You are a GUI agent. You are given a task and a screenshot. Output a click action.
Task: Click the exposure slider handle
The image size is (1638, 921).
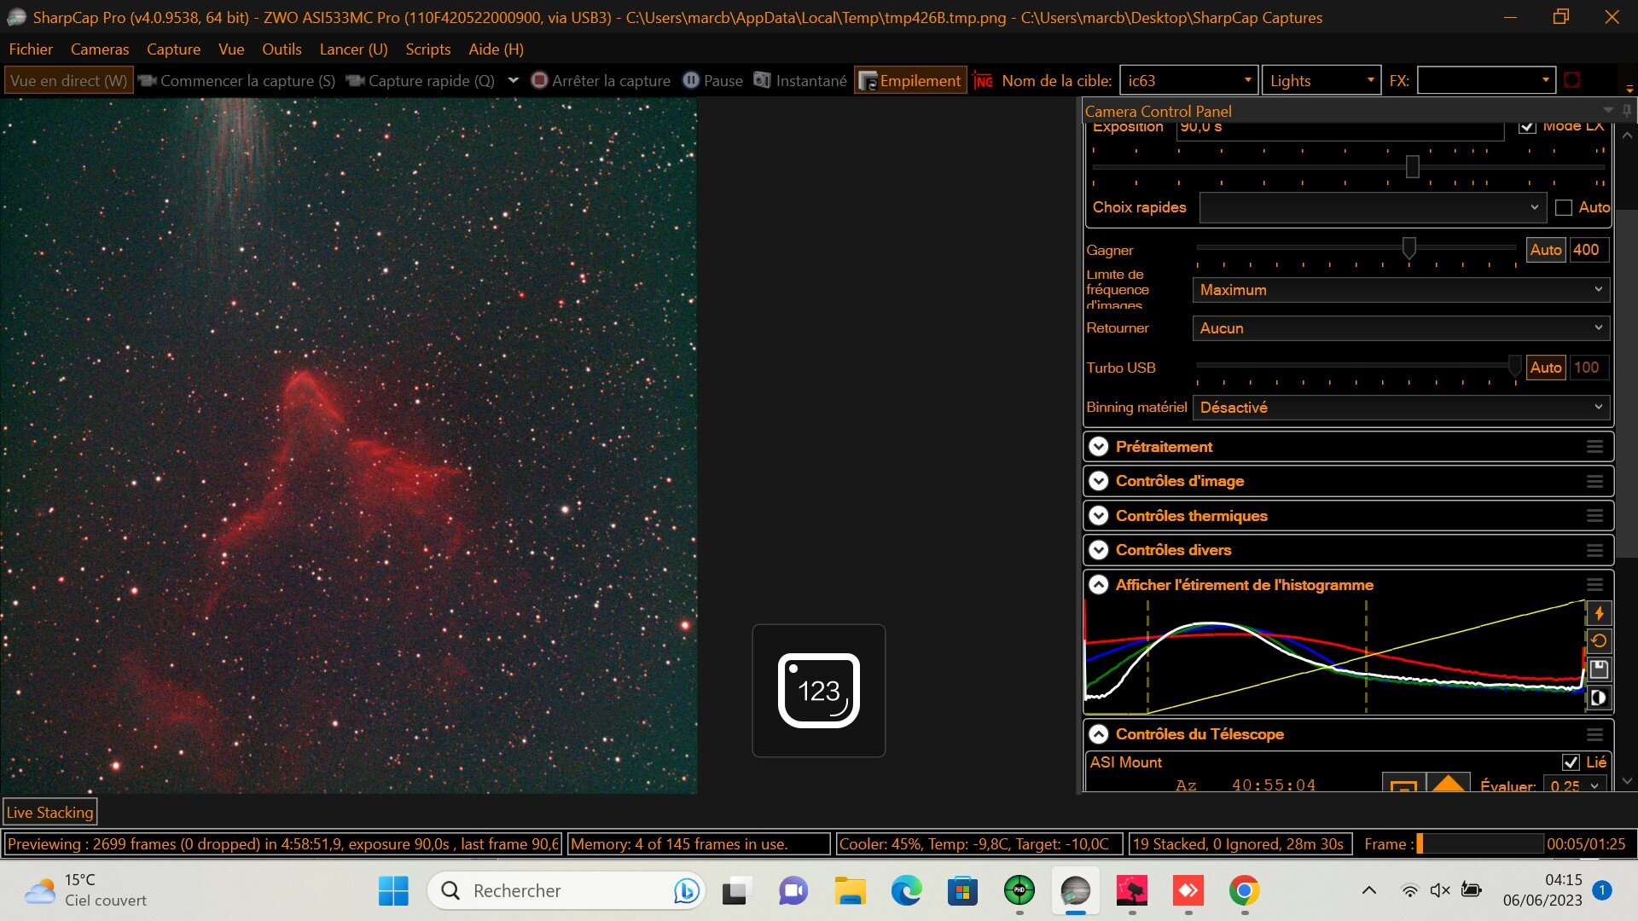pos(1412,167)
